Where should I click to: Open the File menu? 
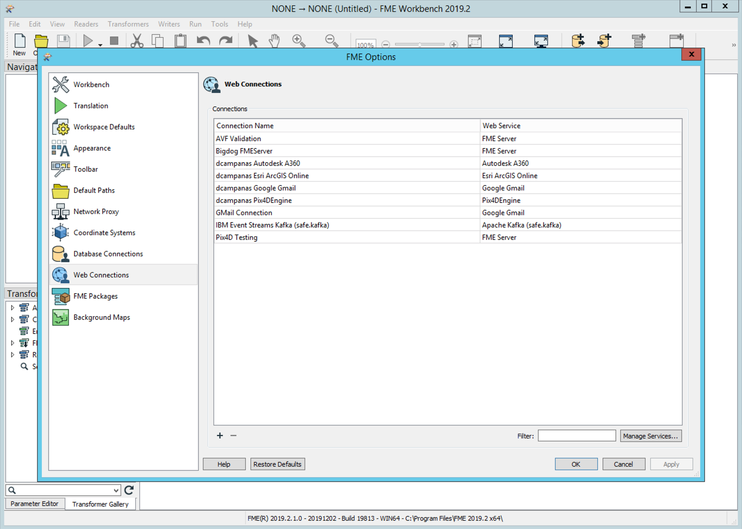(14, 24)
